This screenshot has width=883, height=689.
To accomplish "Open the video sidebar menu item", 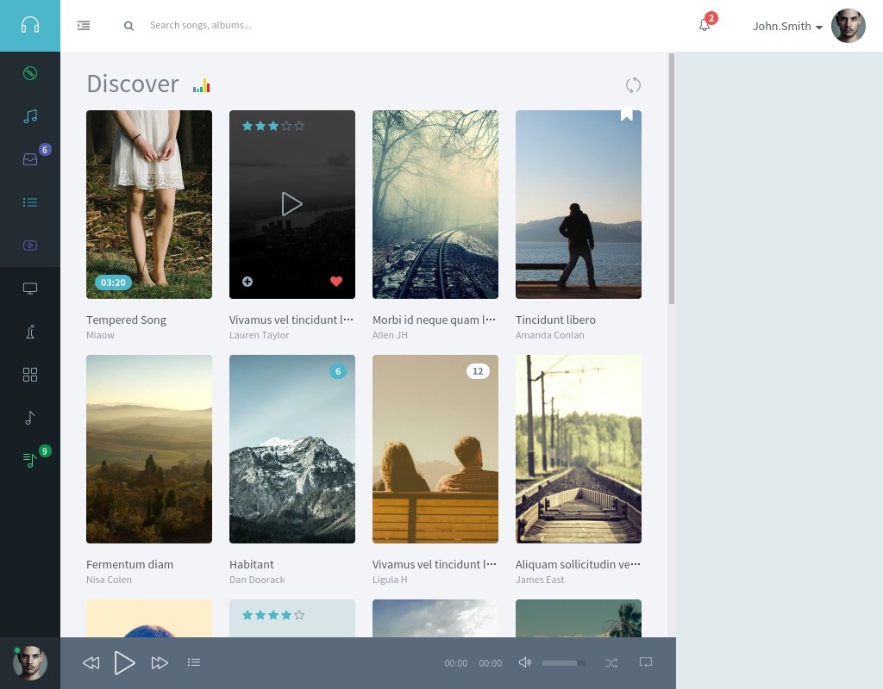I will [x=30, y=245].
